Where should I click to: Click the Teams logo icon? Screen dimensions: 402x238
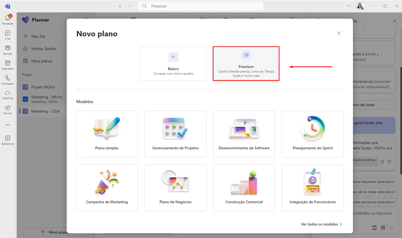(x=8, y=6)
